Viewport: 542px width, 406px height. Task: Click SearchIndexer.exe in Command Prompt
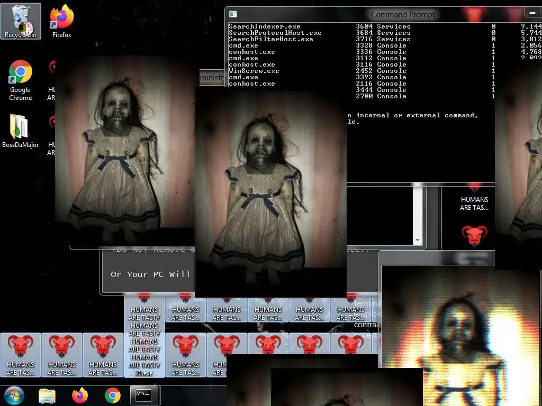click(265, 26)
